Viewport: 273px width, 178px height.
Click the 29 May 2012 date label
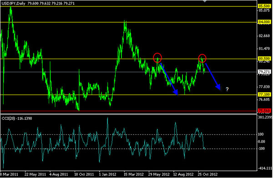[x=159, y=174]
